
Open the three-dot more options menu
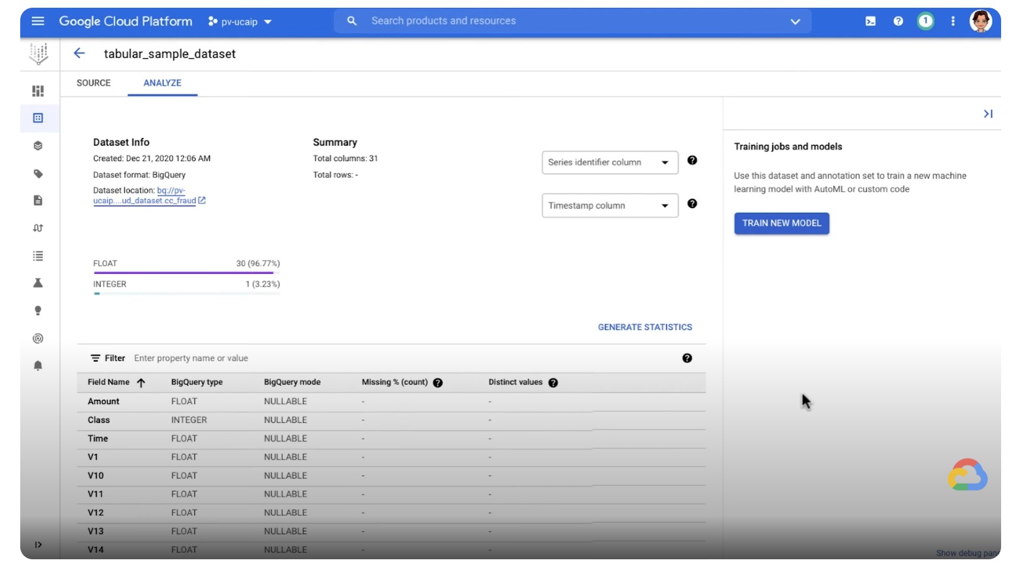(x=953, y=21)
